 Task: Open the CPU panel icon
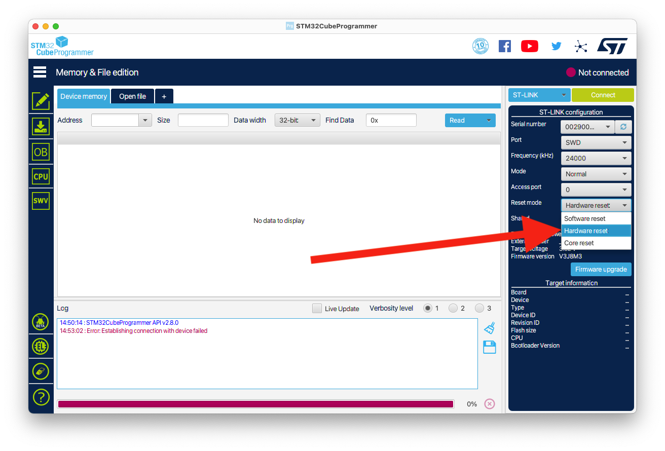coord(41,176)
